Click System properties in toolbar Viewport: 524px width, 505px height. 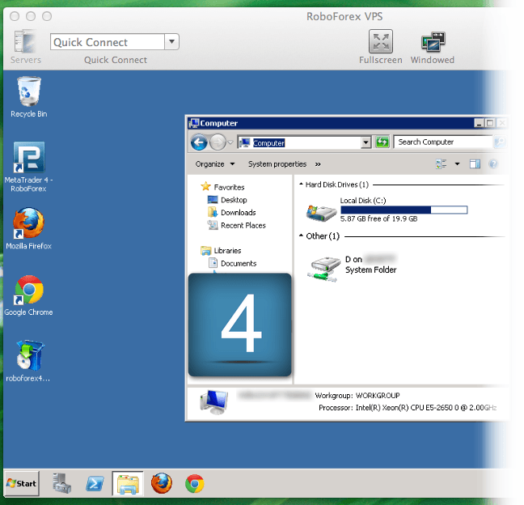pos(277,163)
